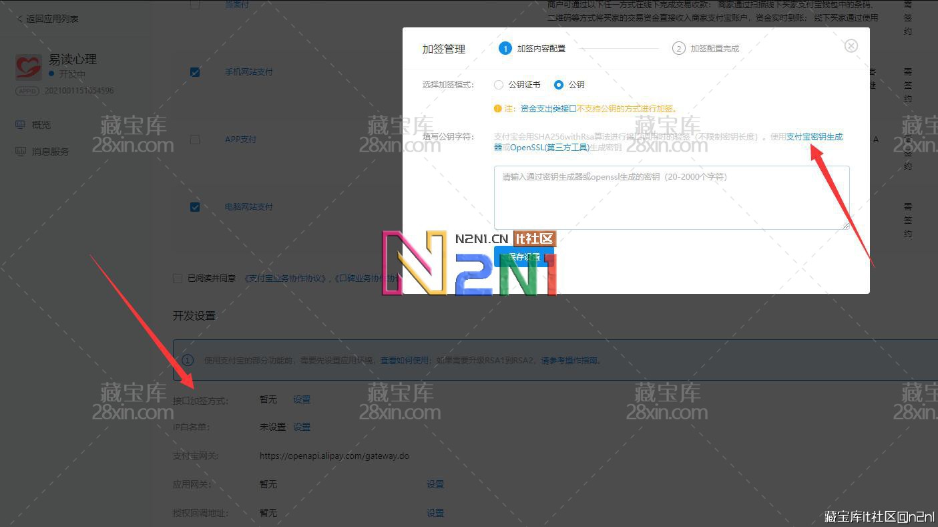
Task: Click 设置 next to 应用网关
Action: [435, 484]
